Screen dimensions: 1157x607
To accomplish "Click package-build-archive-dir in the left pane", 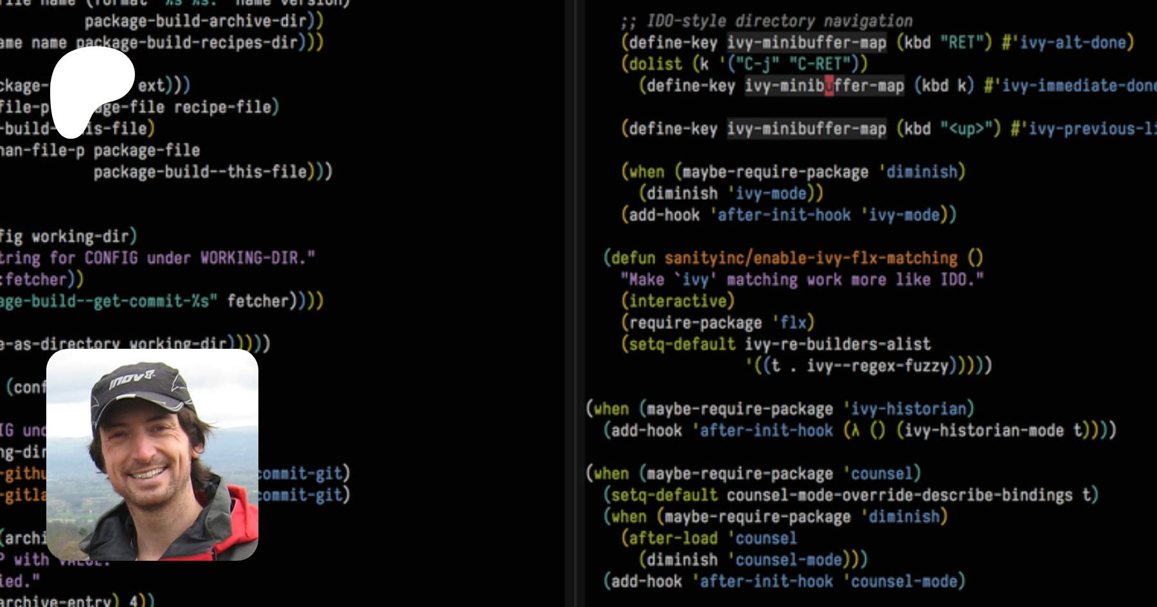I will point(195,21).
